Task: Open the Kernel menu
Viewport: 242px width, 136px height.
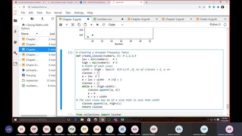Action: pos(58,12)
